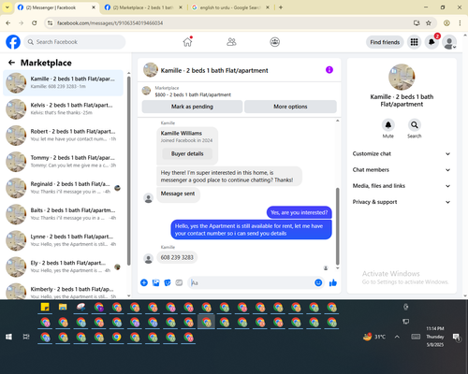Viewport: 468px width, 374px height.
Task: Open the Kamille conversation in the list
Action: coord(63,82)
